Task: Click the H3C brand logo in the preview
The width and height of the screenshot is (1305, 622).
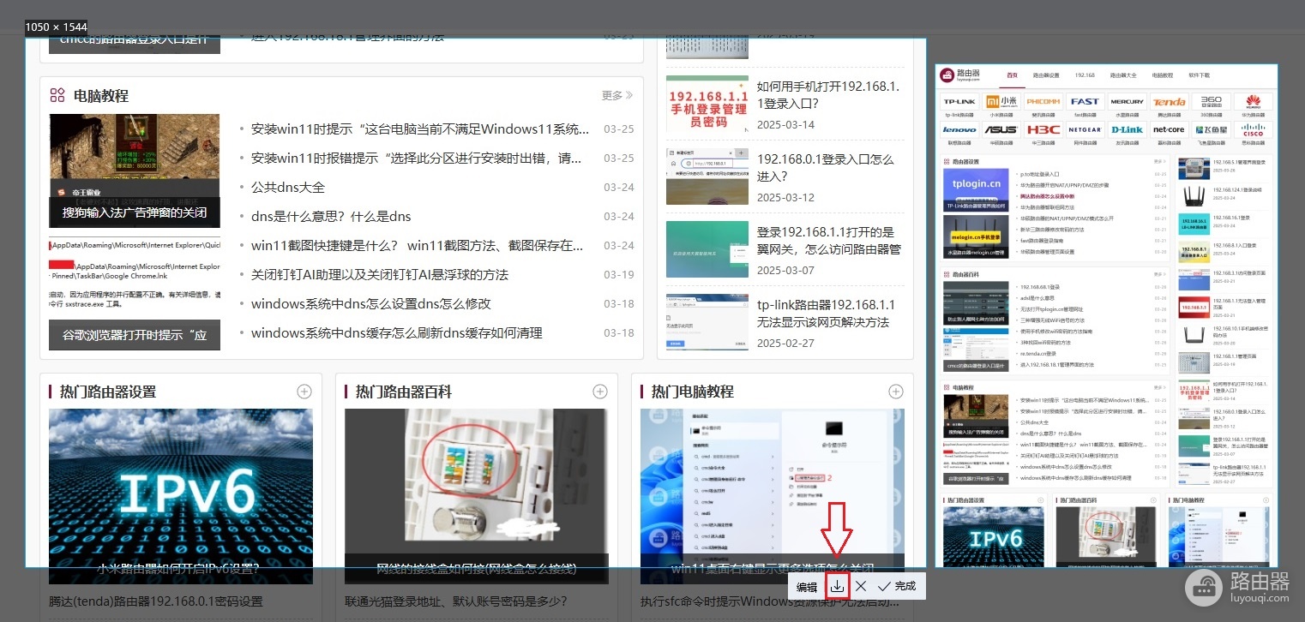Action: 1043,130
